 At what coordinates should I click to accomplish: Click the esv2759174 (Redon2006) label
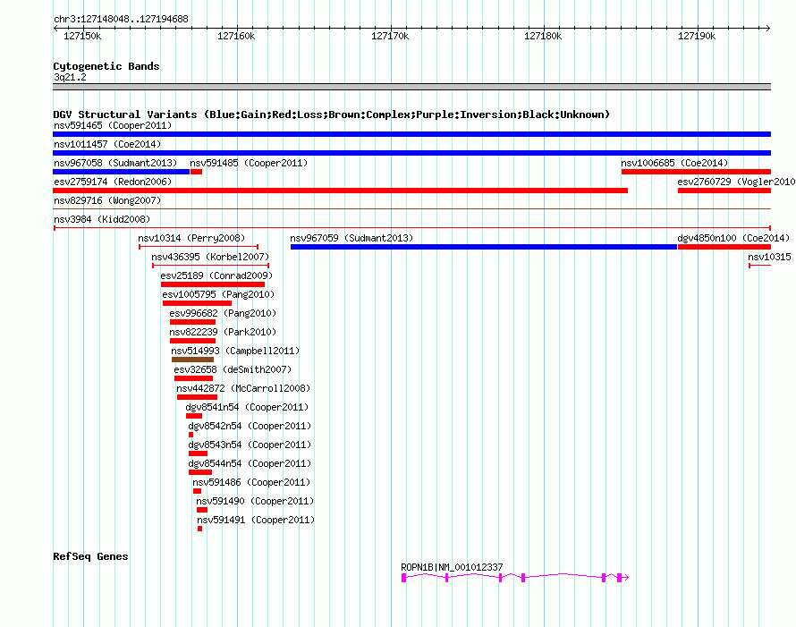pos(113,182)
